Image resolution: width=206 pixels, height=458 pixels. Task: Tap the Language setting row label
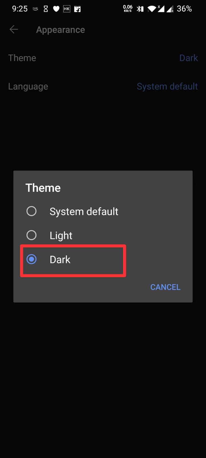click(28, 86)
